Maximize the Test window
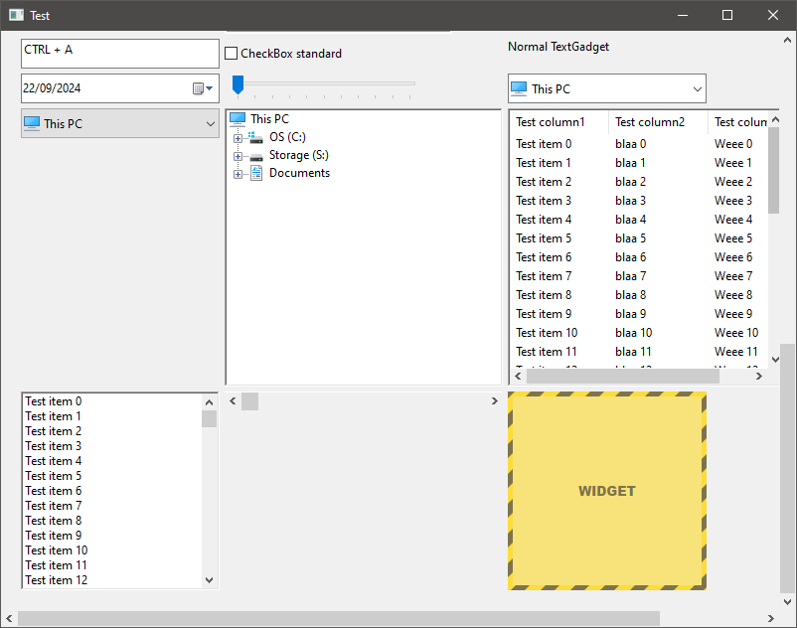 (x=727, y=15)
